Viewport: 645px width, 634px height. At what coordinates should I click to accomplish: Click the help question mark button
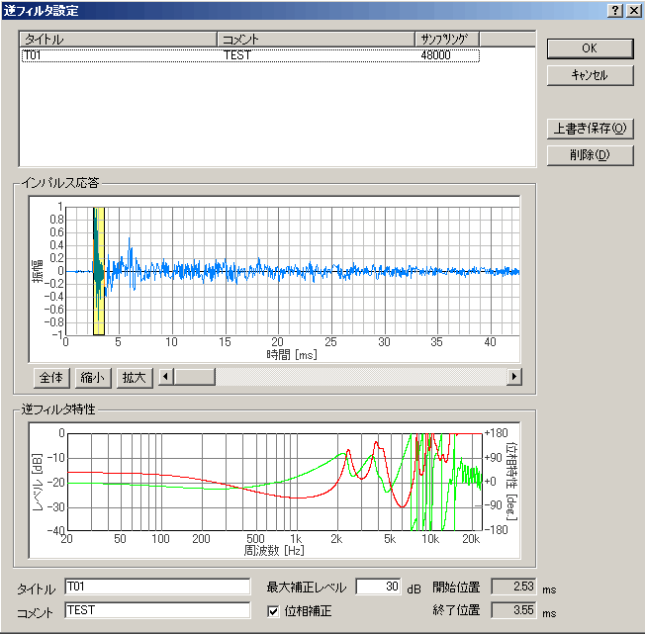(x=615, y=11)
